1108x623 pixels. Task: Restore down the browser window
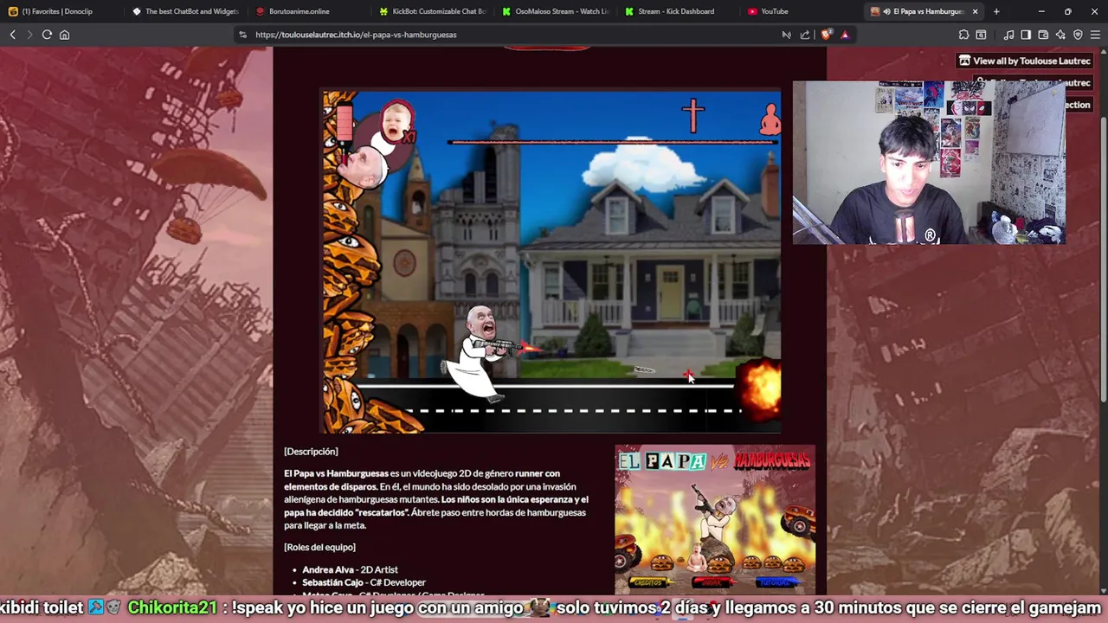coord(1068,11)
